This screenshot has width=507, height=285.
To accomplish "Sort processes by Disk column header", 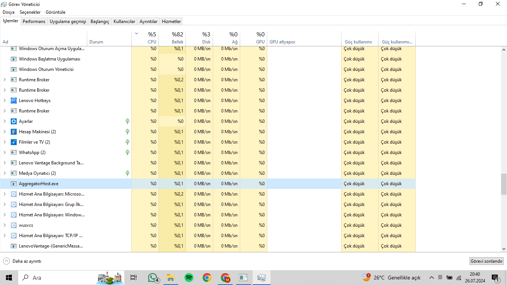I will (199, 38).
